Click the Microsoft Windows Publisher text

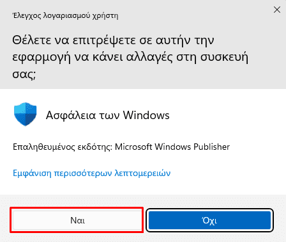pyautogui.click(x=172, y=147)
